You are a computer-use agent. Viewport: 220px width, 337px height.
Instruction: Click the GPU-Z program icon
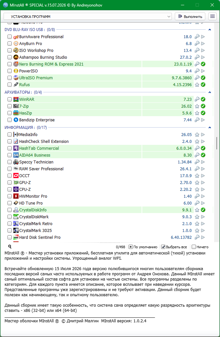pyautogui.click(x=16, y=182)
